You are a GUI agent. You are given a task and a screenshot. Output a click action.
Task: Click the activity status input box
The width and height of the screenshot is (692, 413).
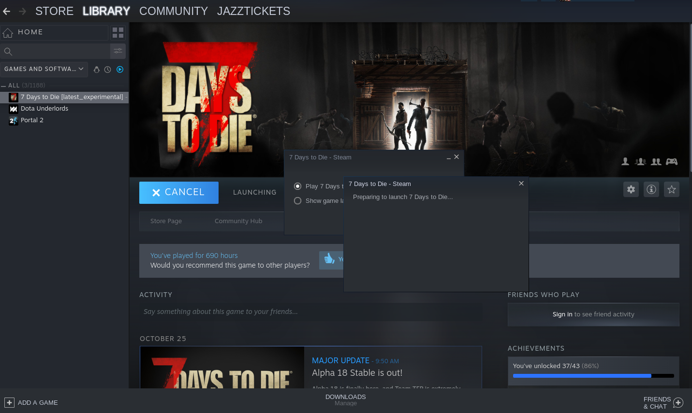point(311,312)
